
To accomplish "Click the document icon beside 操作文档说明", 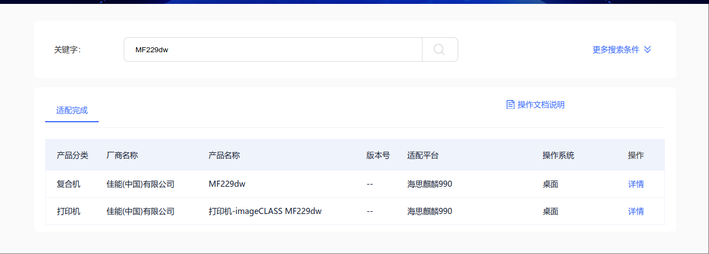I will 510,104.
